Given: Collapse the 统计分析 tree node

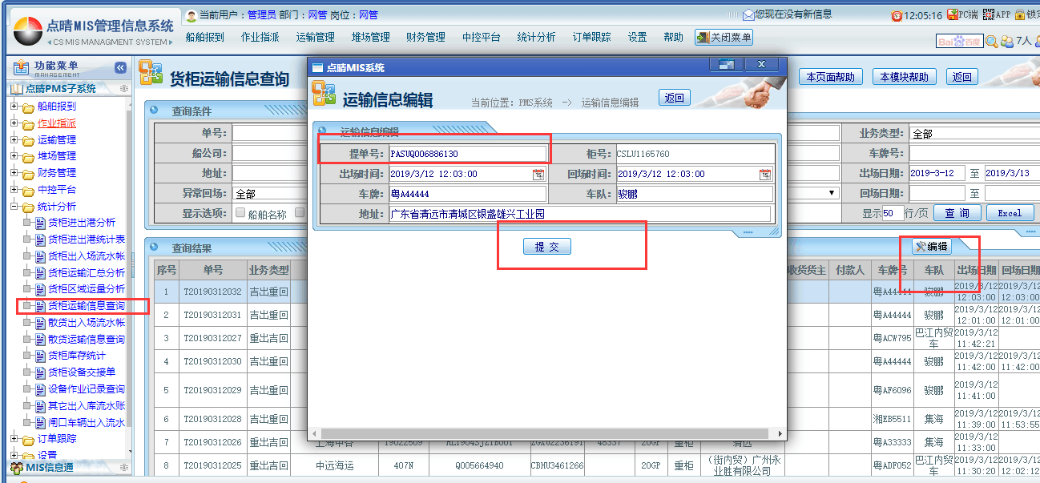Looking at the screenshot, I should coord(14,207).
